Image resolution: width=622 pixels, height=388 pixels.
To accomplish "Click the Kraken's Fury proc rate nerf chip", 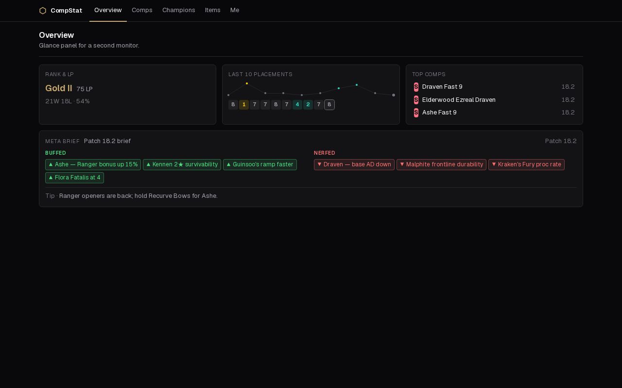I will tap(526, 164).
